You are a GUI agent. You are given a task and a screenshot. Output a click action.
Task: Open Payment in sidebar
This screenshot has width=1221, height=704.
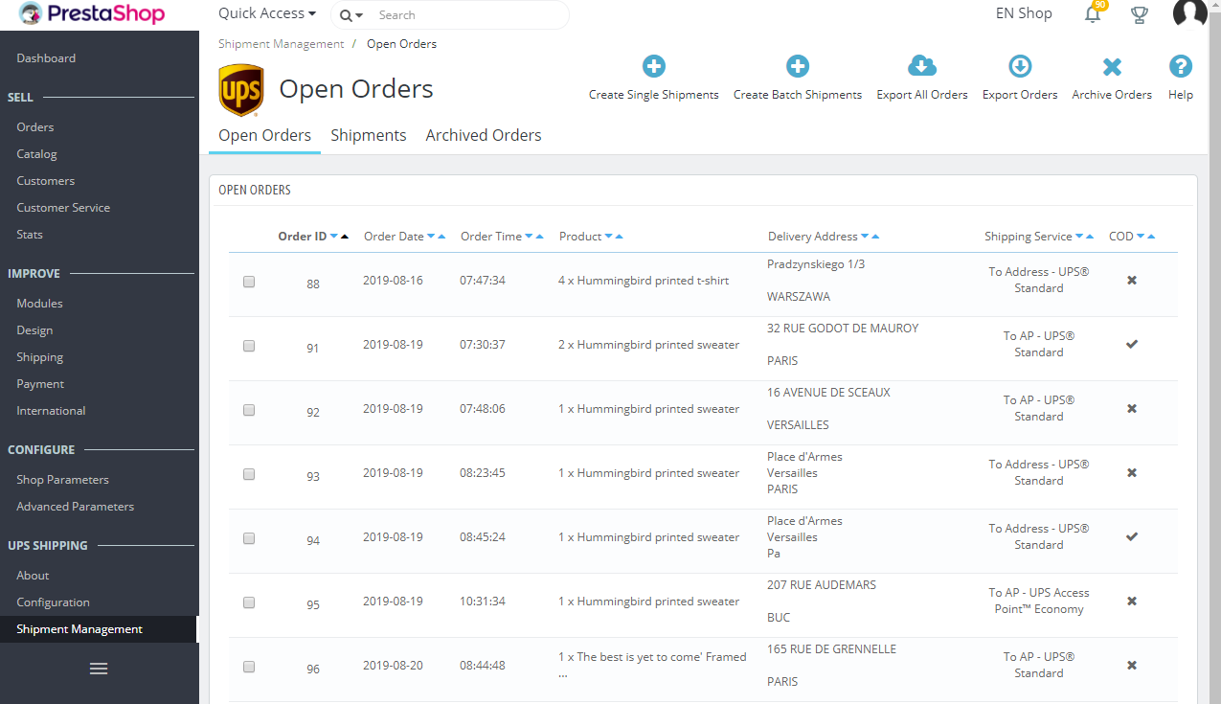(x=40, y=384)
